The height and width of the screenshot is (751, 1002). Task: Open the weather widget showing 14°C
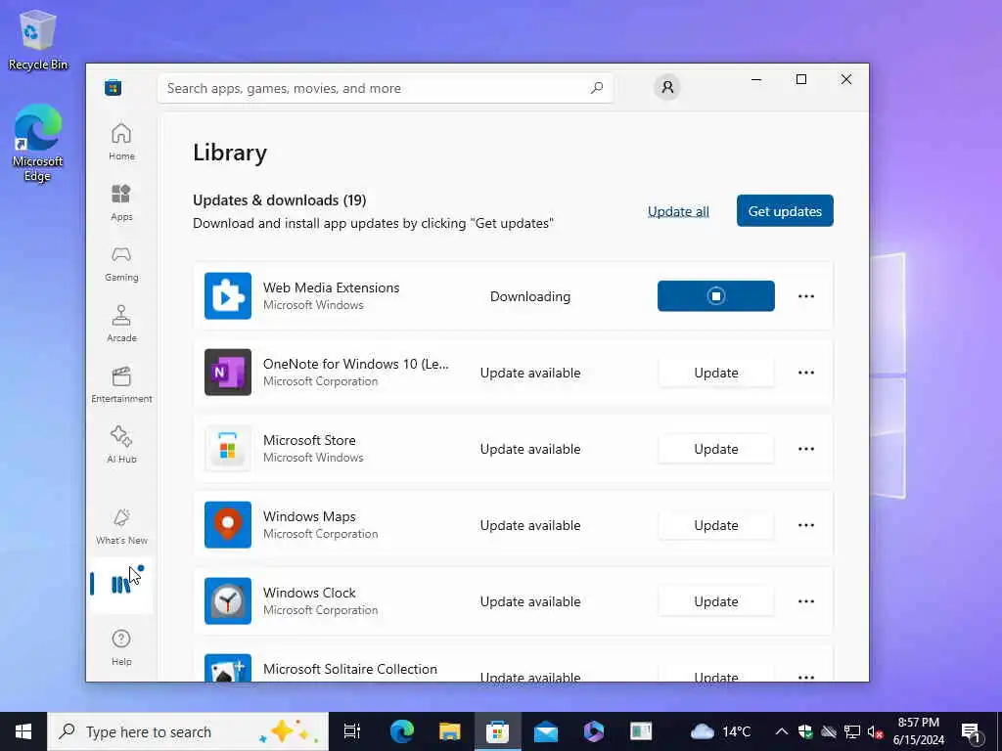[x=720, y=731]
